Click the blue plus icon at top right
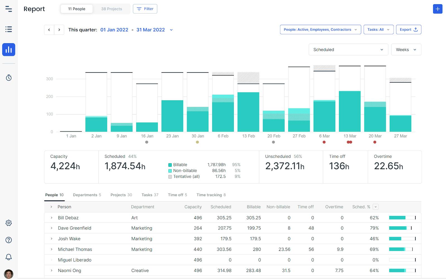This screenshot has width=446, height=279. tap(437, 9)
